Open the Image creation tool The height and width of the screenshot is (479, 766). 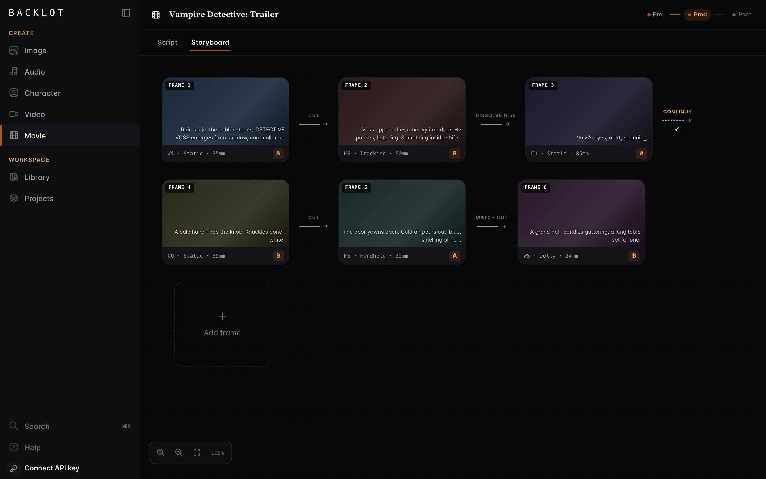70,50
